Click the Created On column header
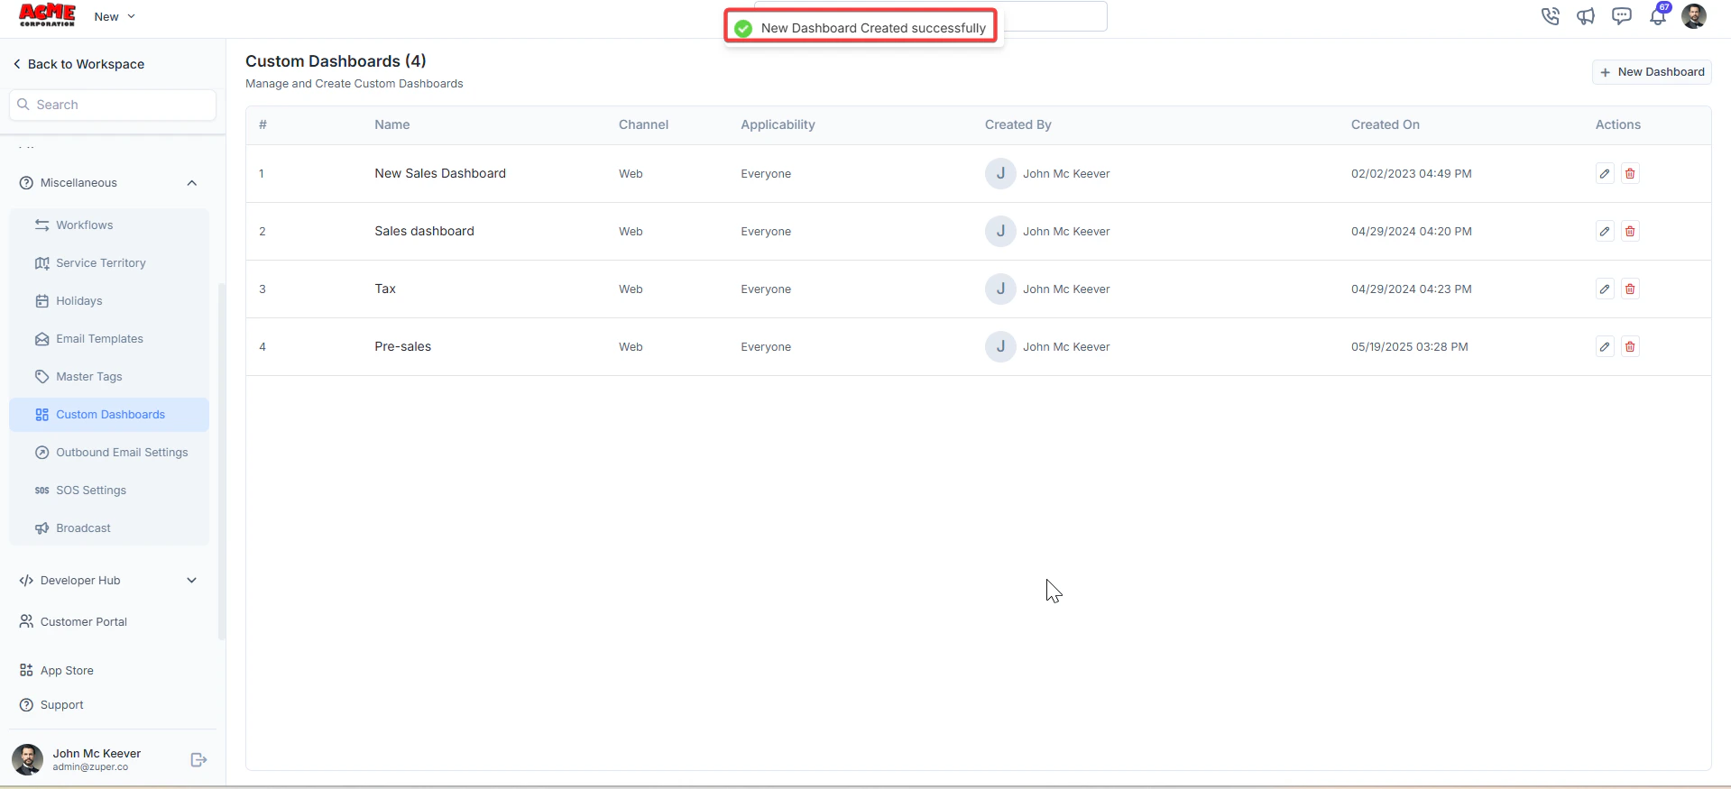The height and width of the screenshot is (789, 1731). (1385, 124)
